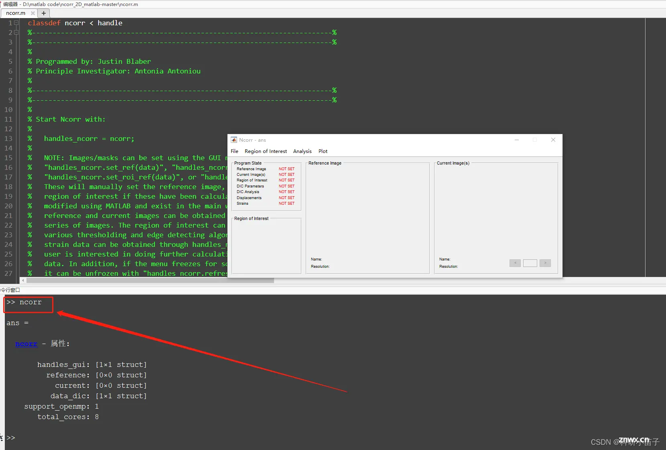The image size is (666, 450).
Task: Open the Plot menu in Ncorr
Action: click(323, 151)
